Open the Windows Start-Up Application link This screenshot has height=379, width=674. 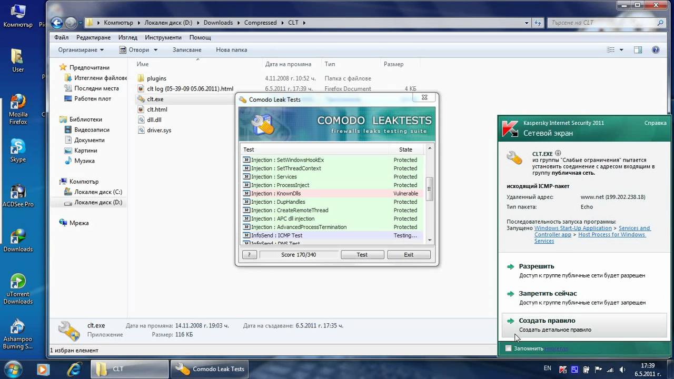pos(573,228)
